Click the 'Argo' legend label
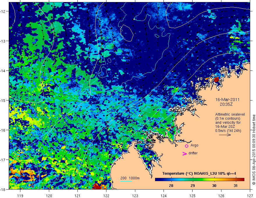The width and height of the screenshot is (256, 198). pyautogui.click(x=194, y=145)
